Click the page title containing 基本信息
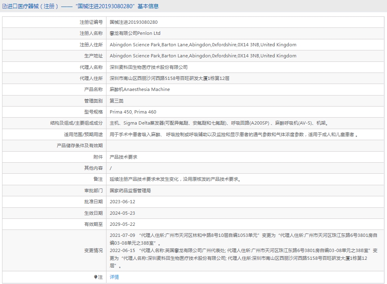 (82, 7)
